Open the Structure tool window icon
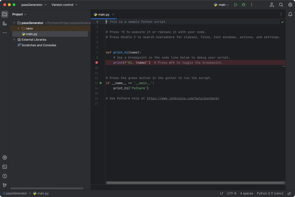This screenshot has width=295, height=197. (5, 23)
